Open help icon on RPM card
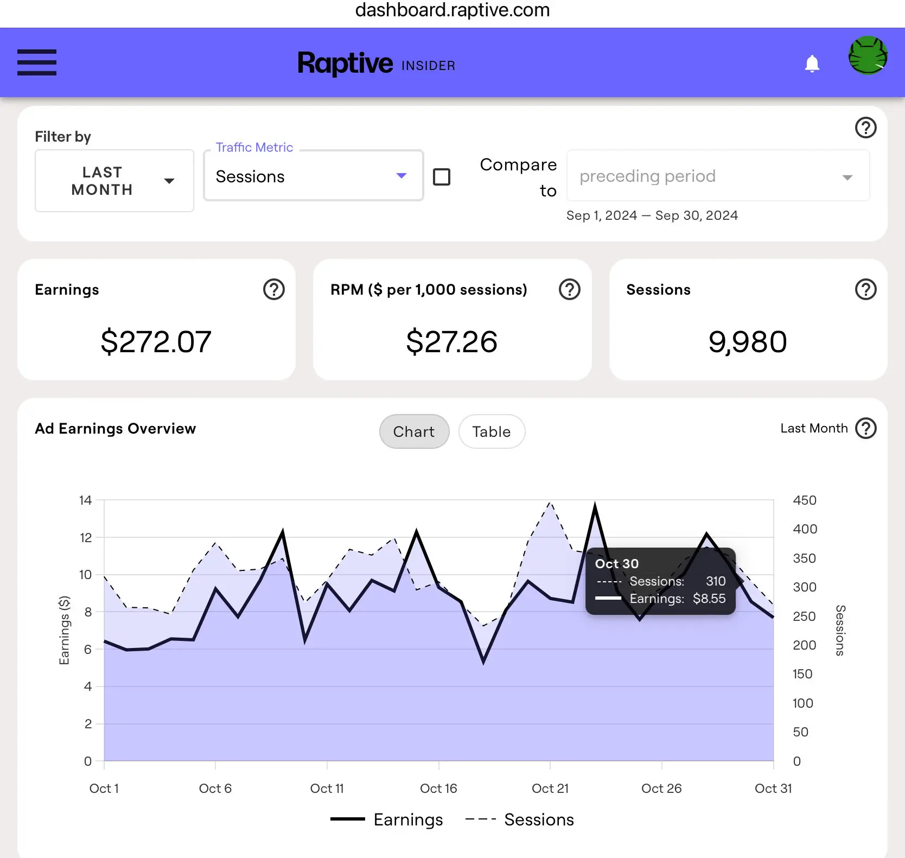 [570, 290]
